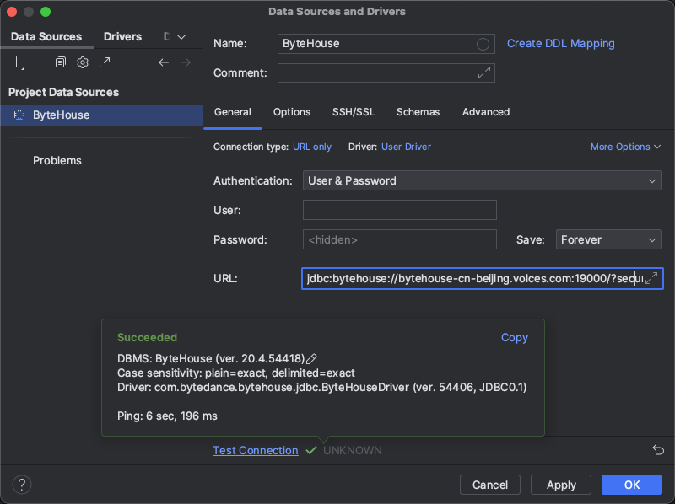The height and width of the screenshot is (504, 675).
Task: Edit DBMS version with pencil icon
Action: [x=311, y=359]
